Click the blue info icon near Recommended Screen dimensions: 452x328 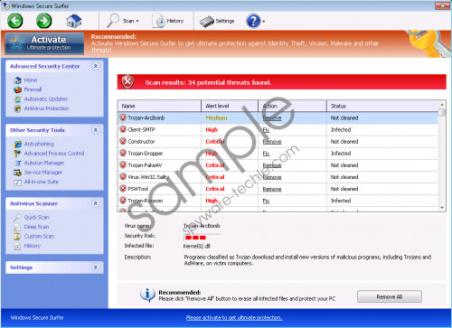coord(147,295)
